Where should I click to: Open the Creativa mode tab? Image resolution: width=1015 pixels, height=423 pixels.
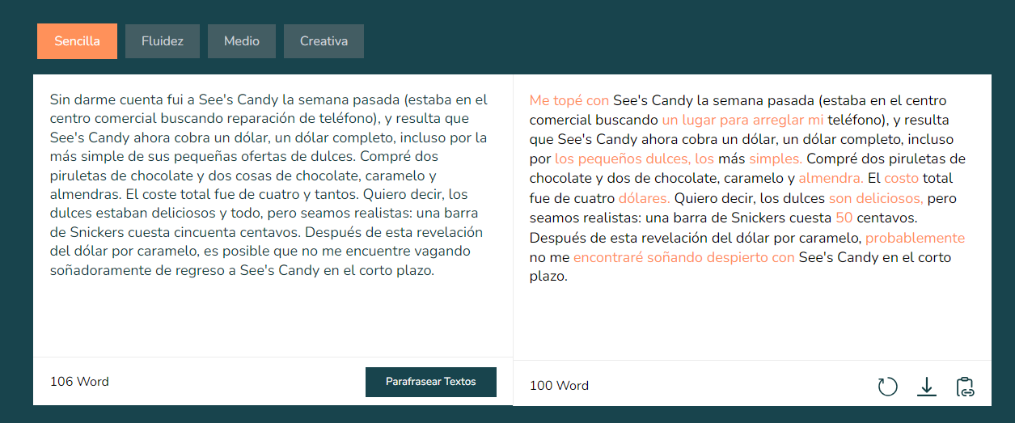tap(324, 41)
